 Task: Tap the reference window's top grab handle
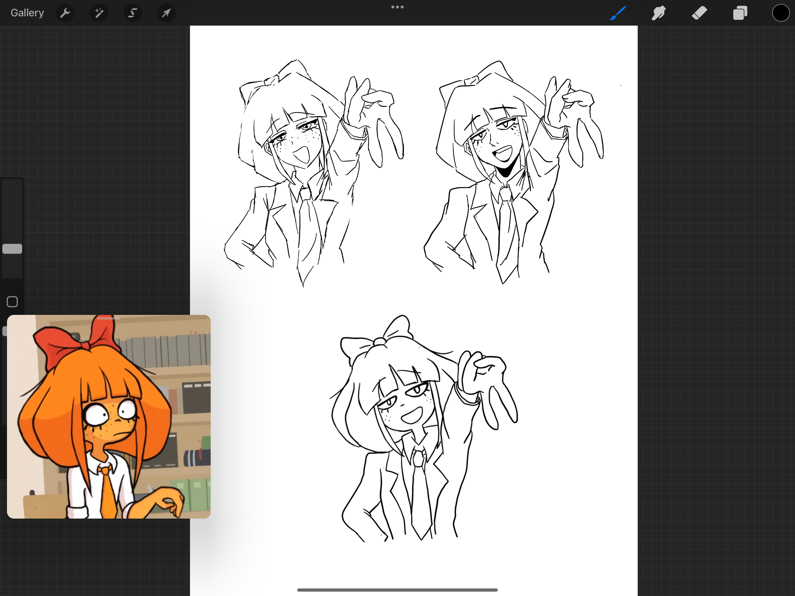click(x=109, y=318)
